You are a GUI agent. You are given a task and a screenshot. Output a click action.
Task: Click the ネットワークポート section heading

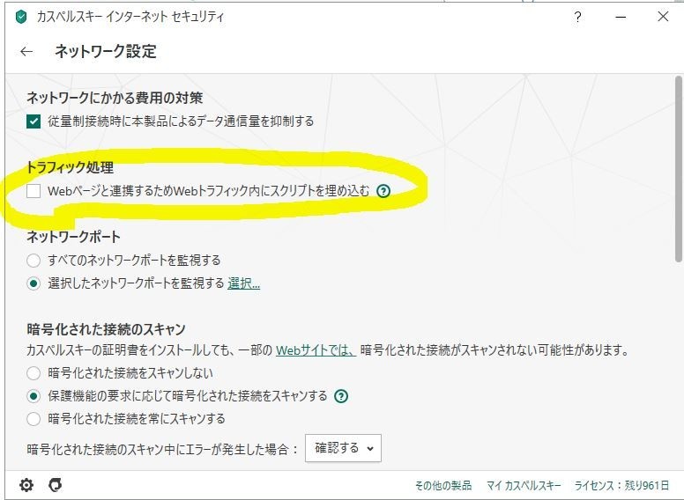[73, 237]
